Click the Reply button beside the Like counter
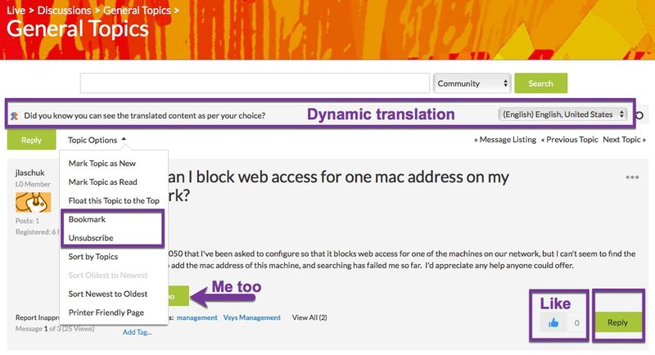The width and height of the screenshot is (655, 355). coord(617,322)
